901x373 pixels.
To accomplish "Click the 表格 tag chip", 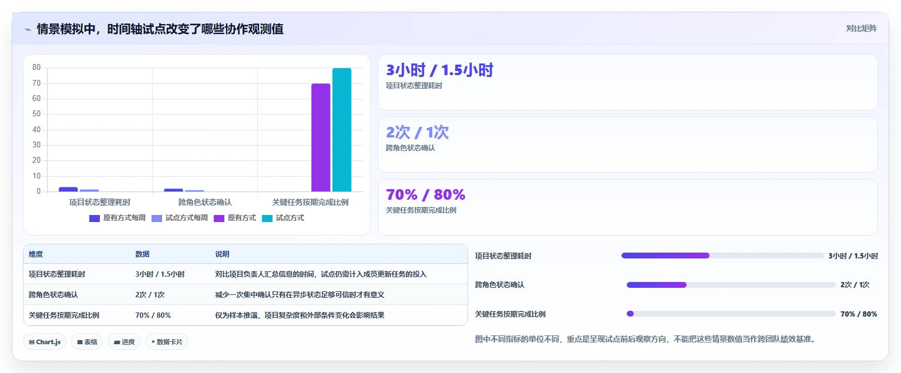I will 87,342.
